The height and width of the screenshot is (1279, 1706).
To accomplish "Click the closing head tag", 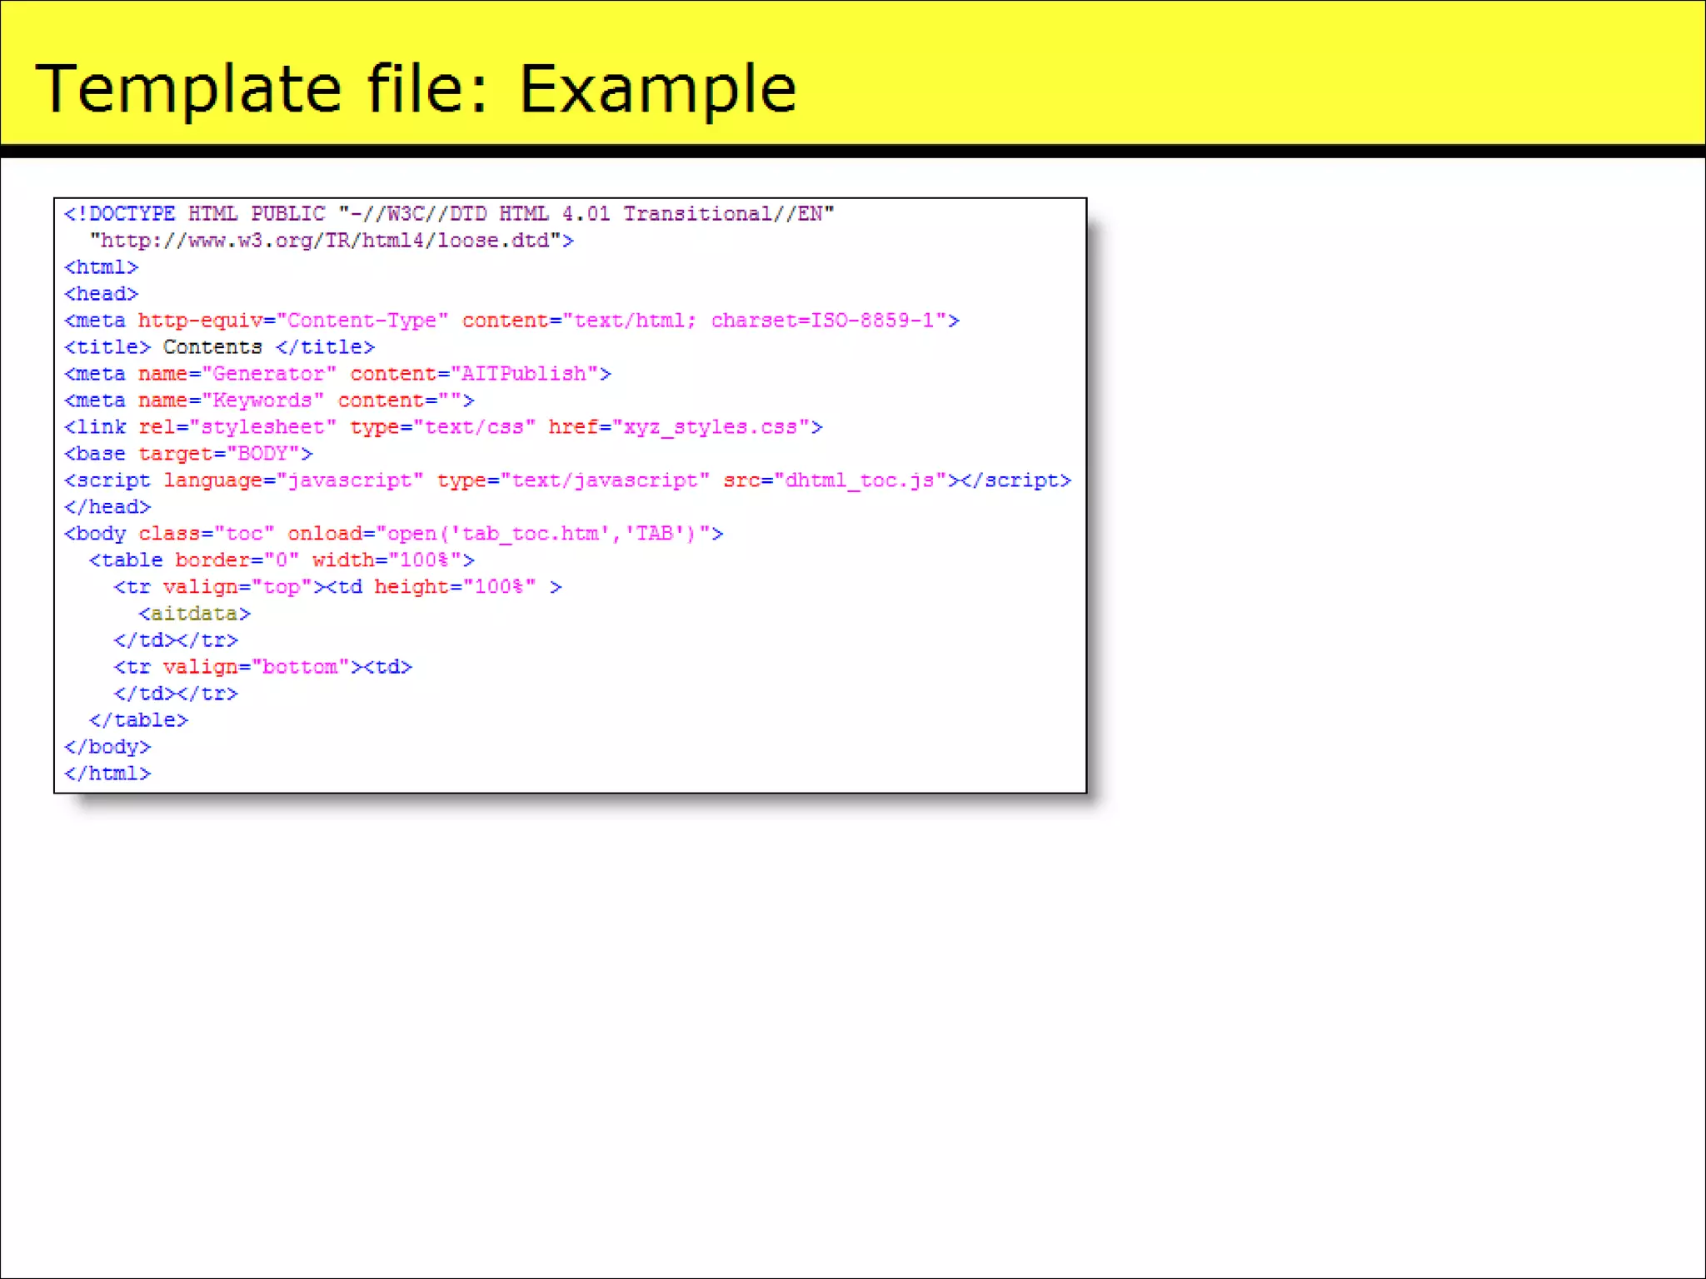I will click(x=107, y=507).
